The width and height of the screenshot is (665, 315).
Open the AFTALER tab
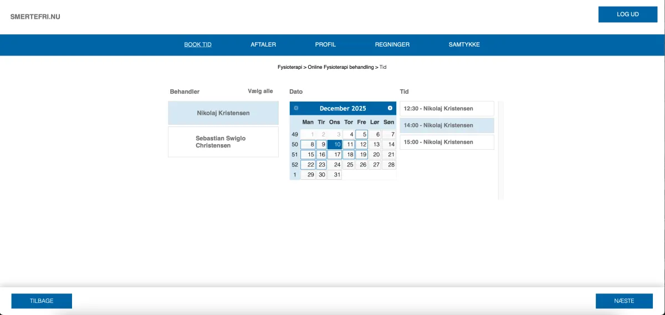[263, 44]
